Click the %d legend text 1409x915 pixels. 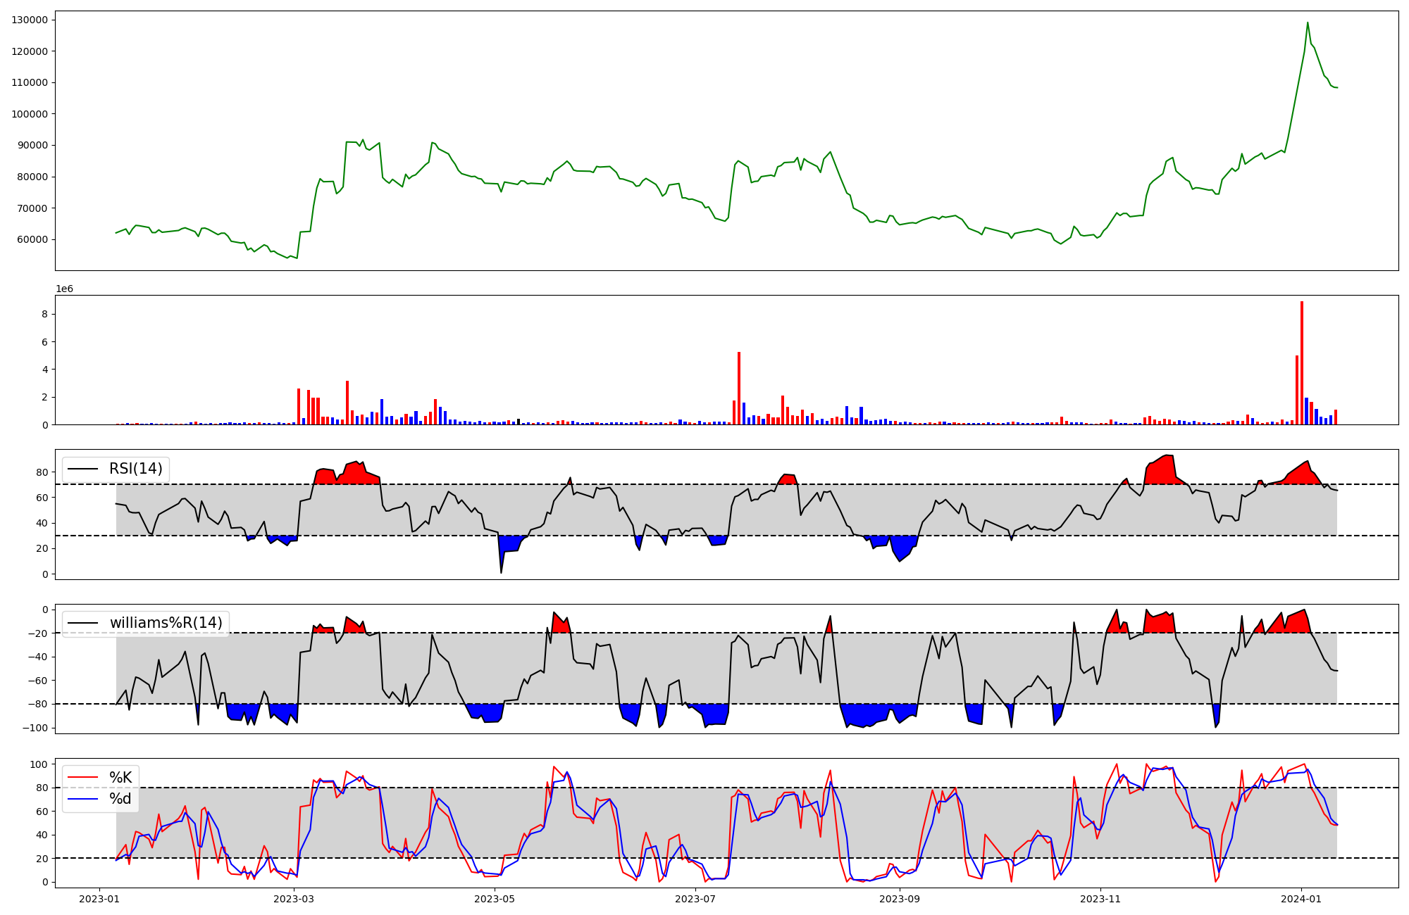click(120, 799)
